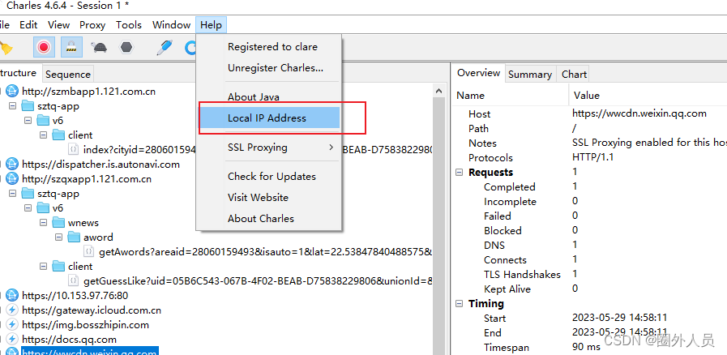This screenshot has width=727, height=355.
Task: Click JSON file icon of getGuessLike request
Action: (73, 281)
